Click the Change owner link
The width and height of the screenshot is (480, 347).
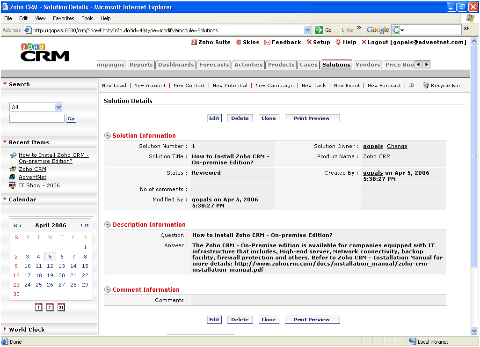click(397, 146)
